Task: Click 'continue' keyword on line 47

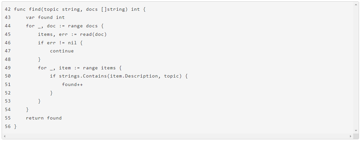Action: click(62, 51)
